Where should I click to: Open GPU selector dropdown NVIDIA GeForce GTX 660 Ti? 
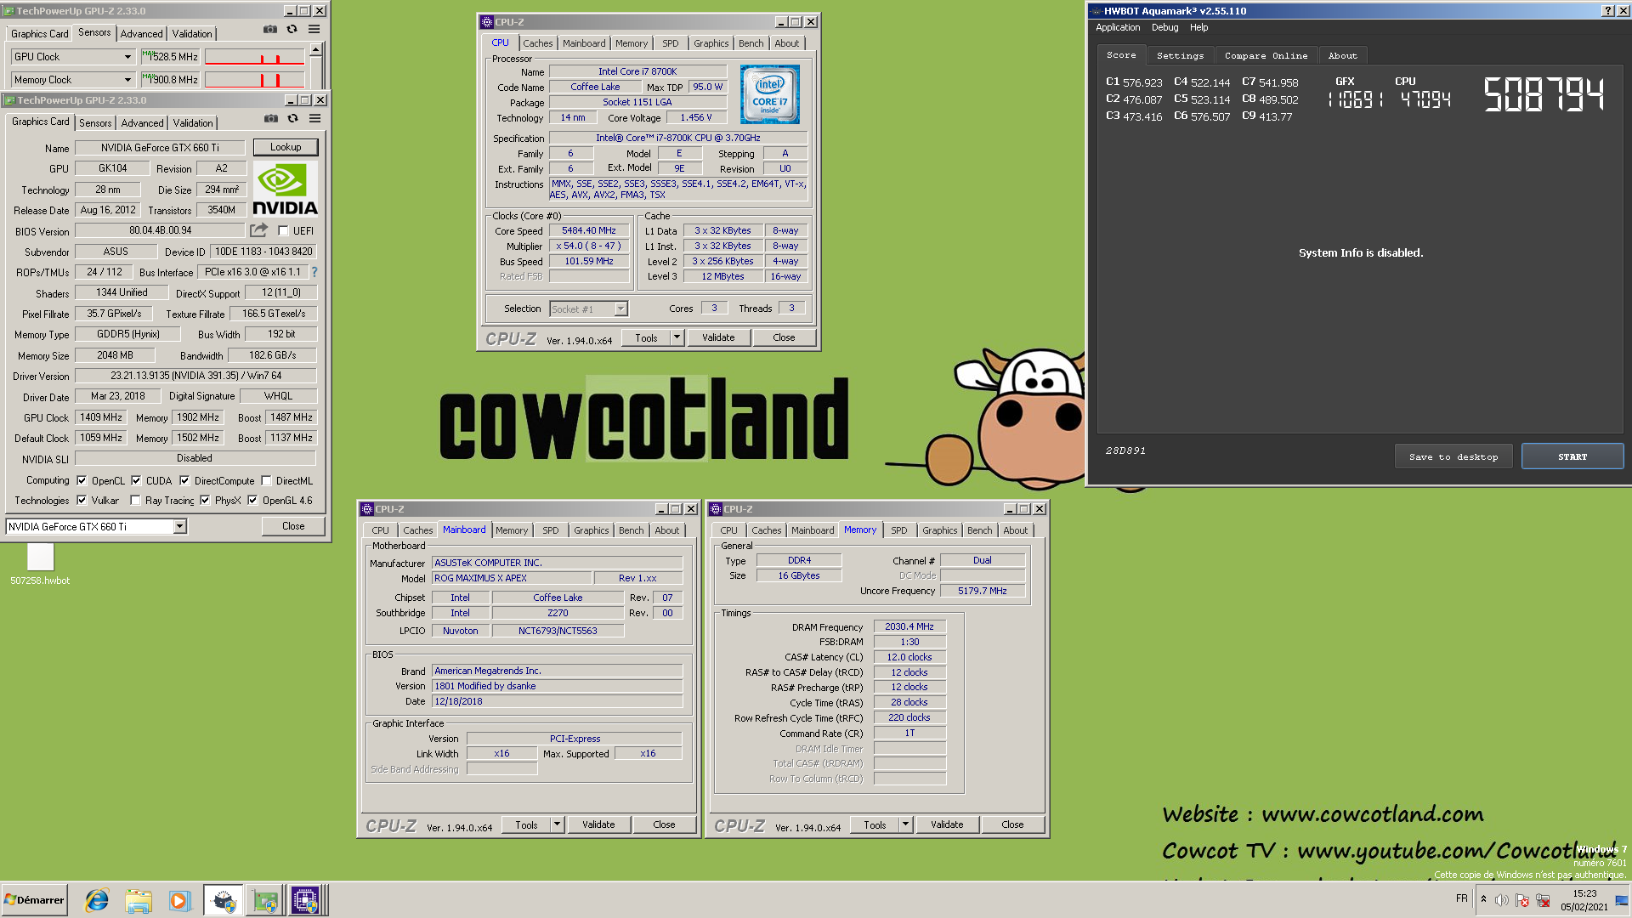point(179,527)
